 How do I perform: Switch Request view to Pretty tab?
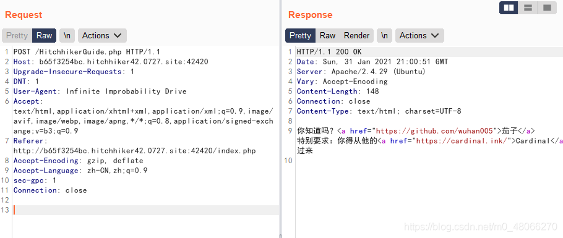(17, 35)
